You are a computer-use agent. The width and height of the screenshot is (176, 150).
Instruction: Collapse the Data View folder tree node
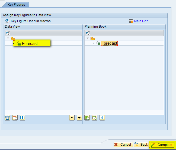coord(8,38)
